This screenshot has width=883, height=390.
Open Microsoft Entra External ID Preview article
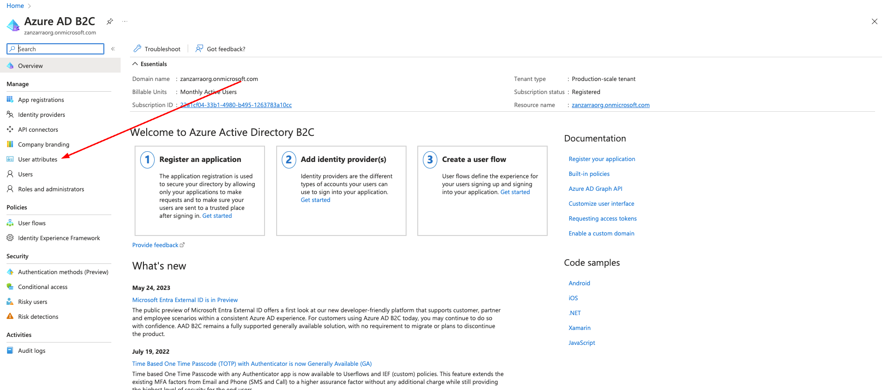pos(185,300)
